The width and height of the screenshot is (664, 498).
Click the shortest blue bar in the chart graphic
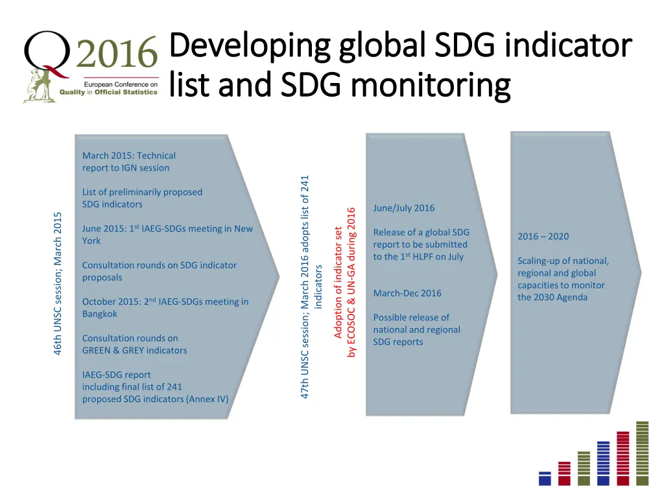coord(545,478)
